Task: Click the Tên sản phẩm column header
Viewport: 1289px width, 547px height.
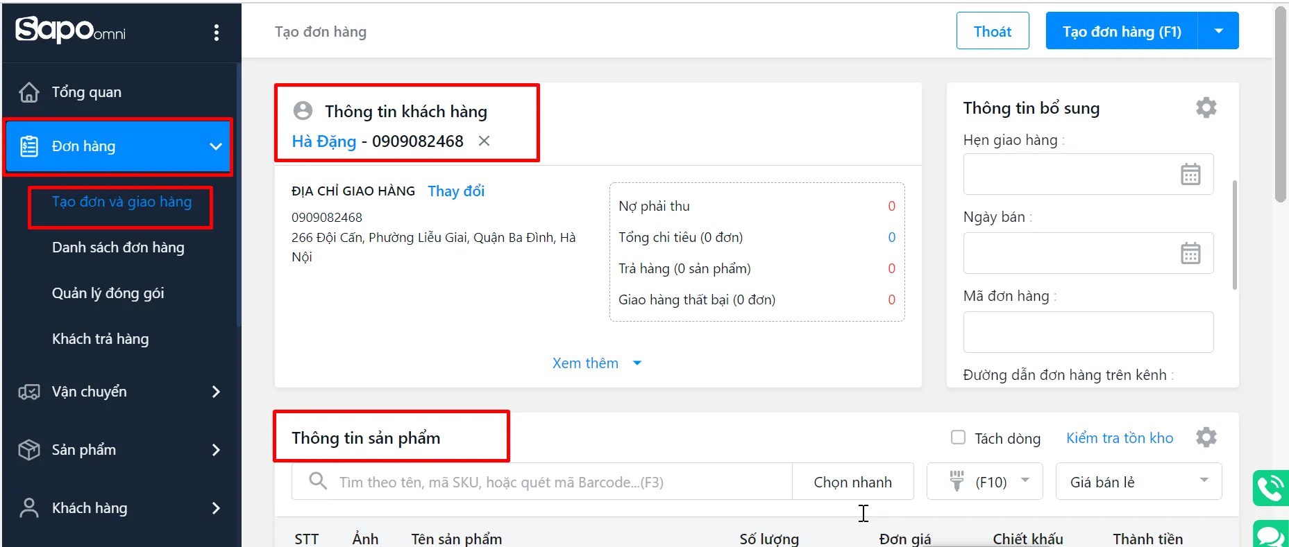Action: (456, 539)
